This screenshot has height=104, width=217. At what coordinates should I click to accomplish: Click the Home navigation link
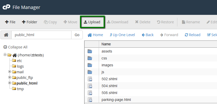click(x=95, y=35)
